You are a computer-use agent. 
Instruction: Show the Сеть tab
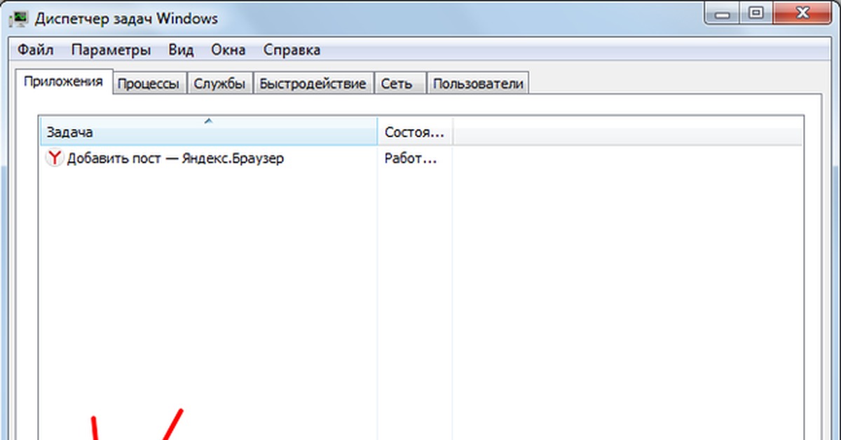(397, 84)
